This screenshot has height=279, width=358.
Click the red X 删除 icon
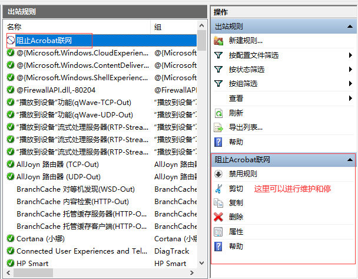[218, 217]
